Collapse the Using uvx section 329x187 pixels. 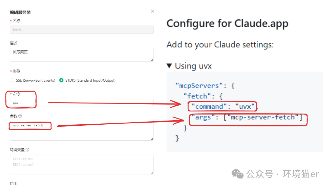[169, 66]
